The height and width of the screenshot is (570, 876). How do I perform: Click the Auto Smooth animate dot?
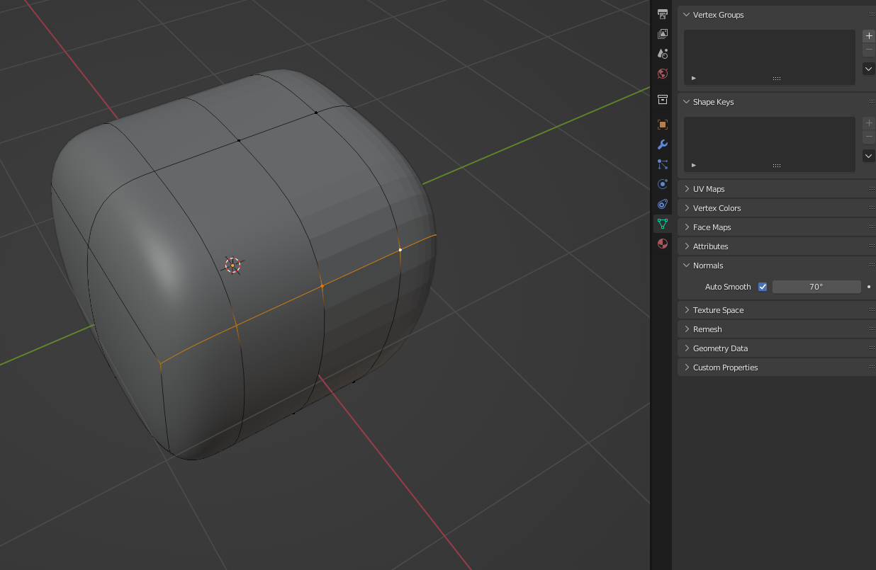click(x=869, y=287)
